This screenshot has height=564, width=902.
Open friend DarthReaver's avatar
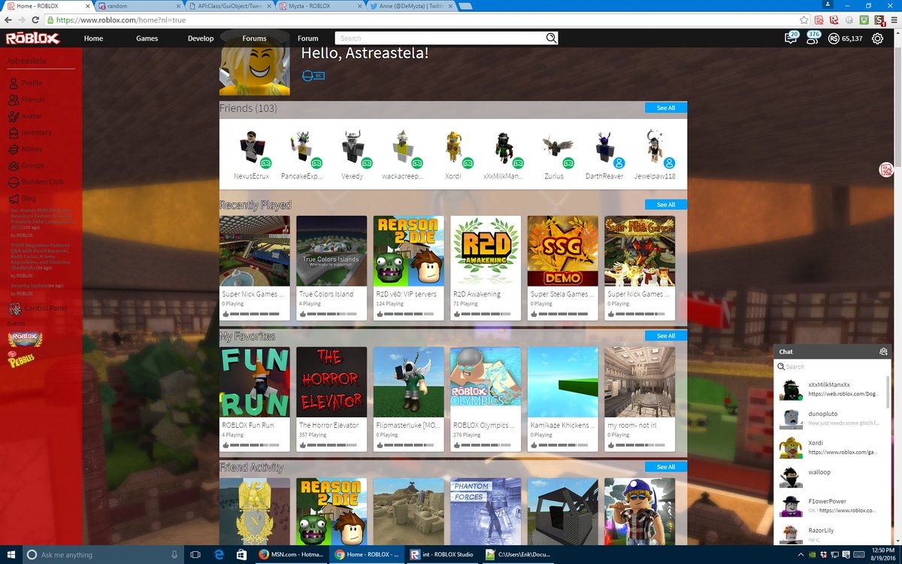click(604, 148)
